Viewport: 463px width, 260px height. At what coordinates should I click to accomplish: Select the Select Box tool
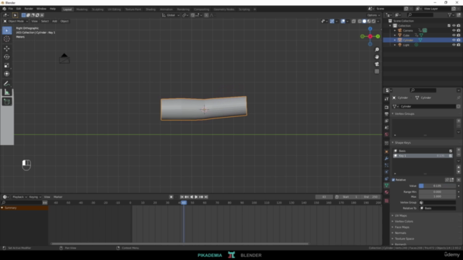[x=7, y=30]
